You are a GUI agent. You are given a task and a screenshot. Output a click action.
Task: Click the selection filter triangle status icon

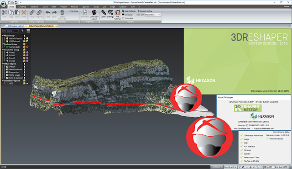click(x=240, y=167)
